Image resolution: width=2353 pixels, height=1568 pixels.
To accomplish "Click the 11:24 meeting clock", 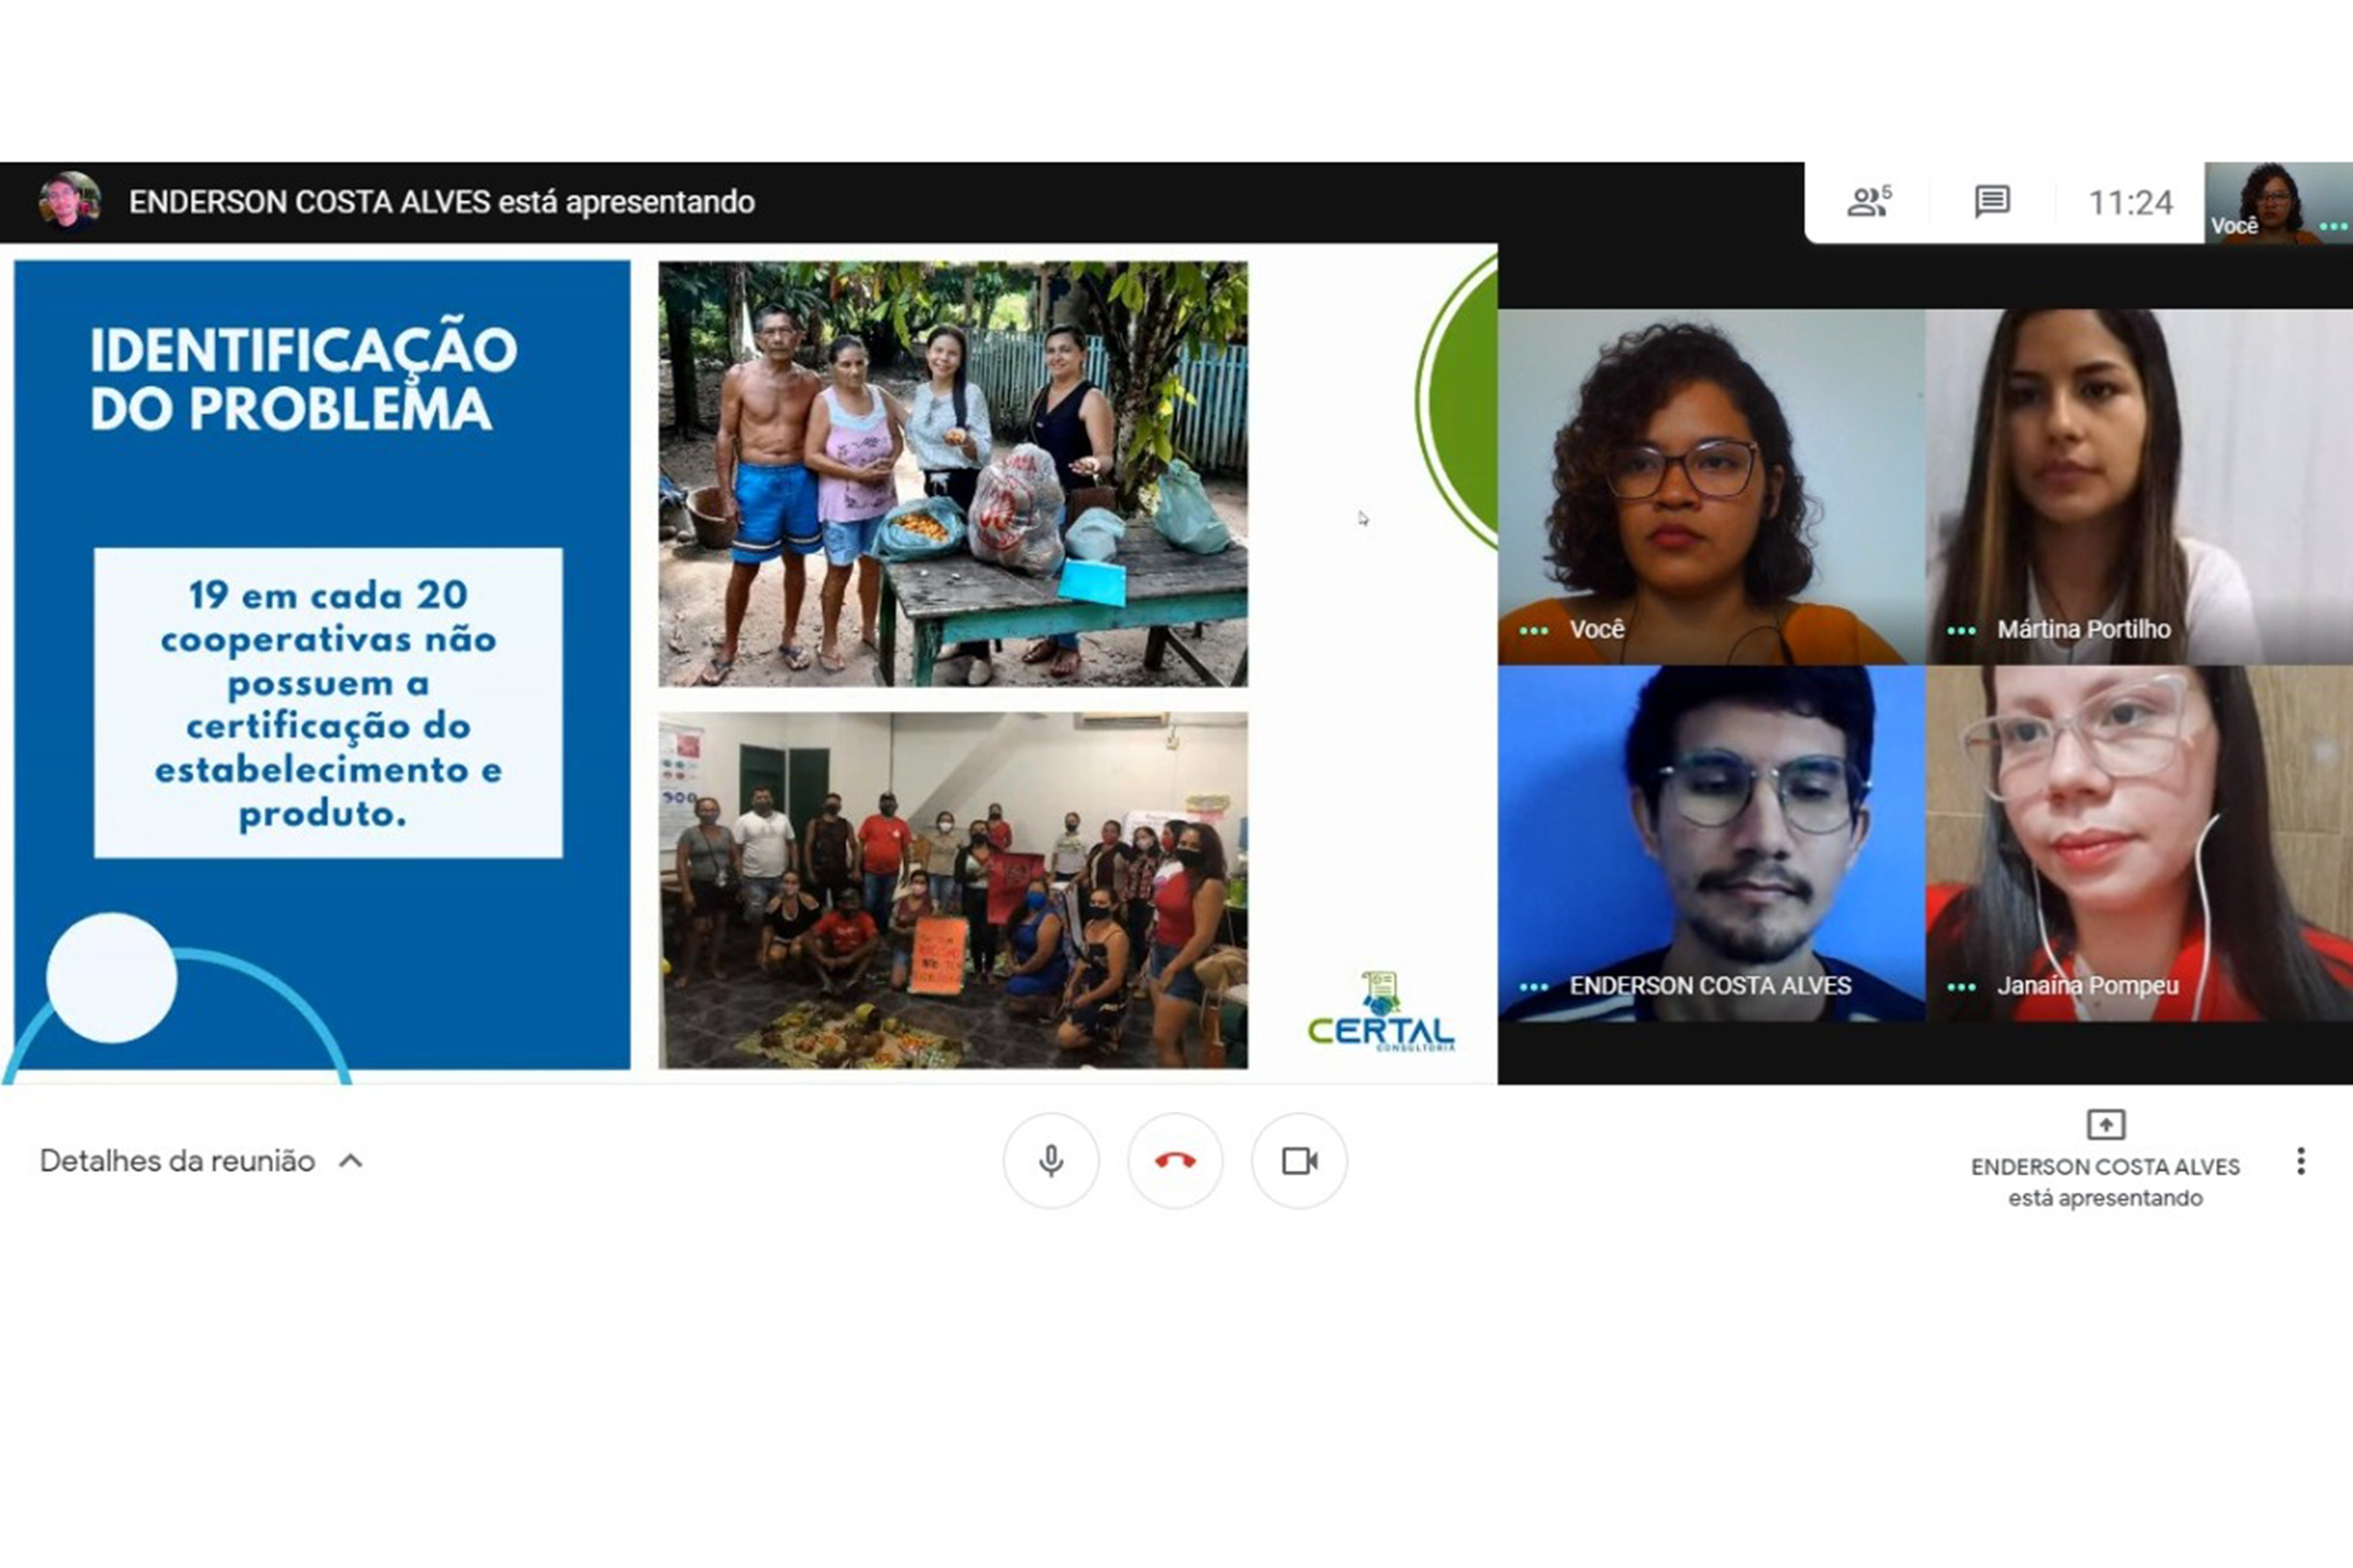I will click(x=2130, y=203).
